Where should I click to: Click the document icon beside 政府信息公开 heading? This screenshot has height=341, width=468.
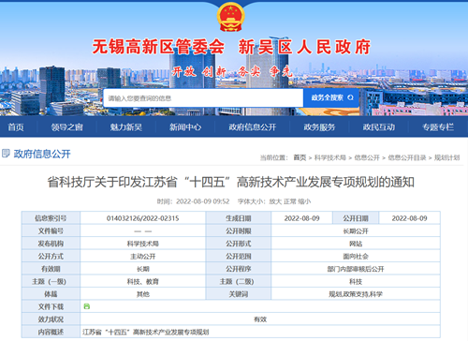[x=6, y=154]
